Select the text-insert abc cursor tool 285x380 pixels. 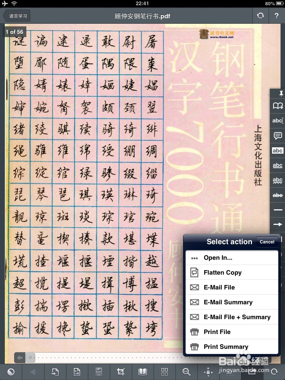click(278, 121)
